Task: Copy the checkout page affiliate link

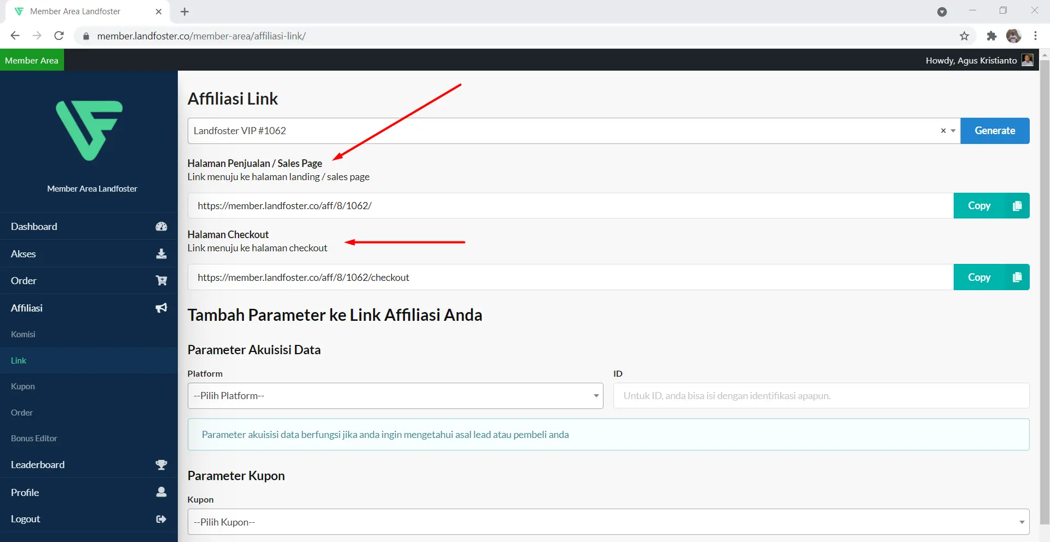Action: click(x=991, y=278)
